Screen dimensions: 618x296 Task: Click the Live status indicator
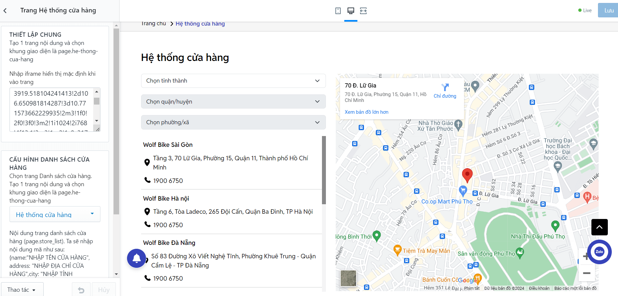coord(585,10)
